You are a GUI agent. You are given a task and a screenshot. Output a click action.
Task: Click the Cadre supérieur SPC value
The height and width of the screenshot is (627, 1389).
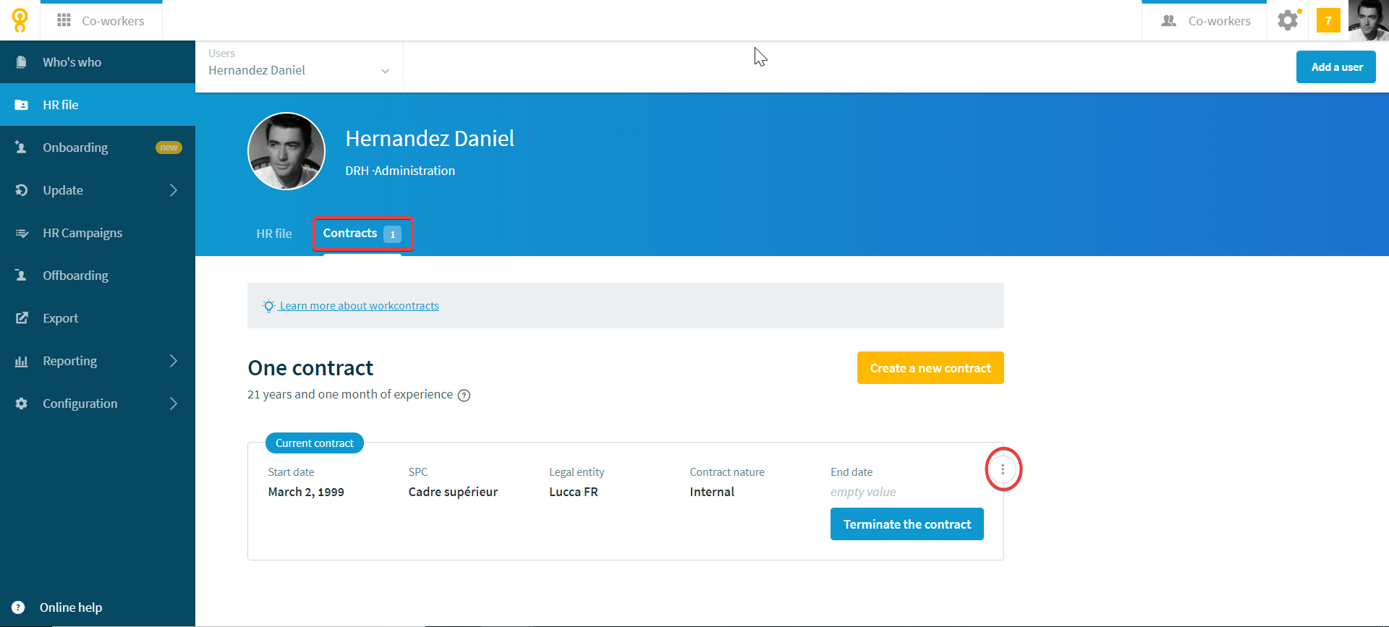(453, 492)
